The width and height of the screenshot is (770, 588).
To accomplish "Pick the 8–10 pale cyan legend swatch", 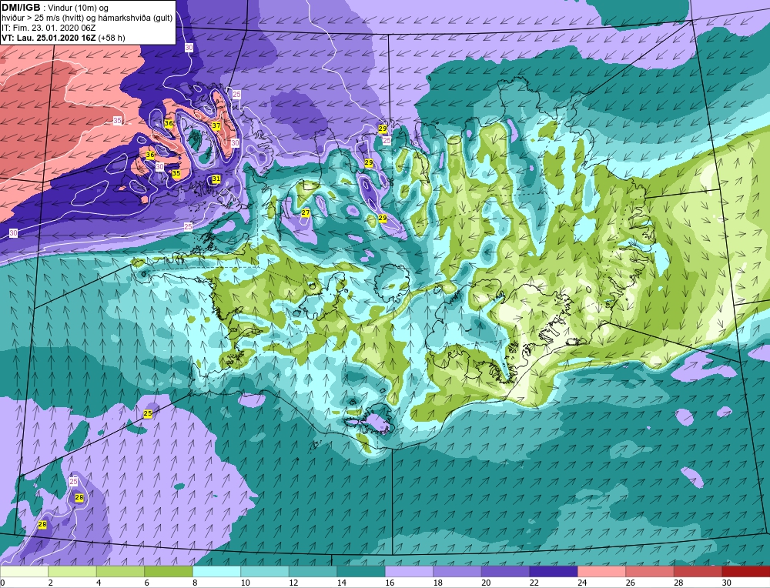I will (216, 572).
